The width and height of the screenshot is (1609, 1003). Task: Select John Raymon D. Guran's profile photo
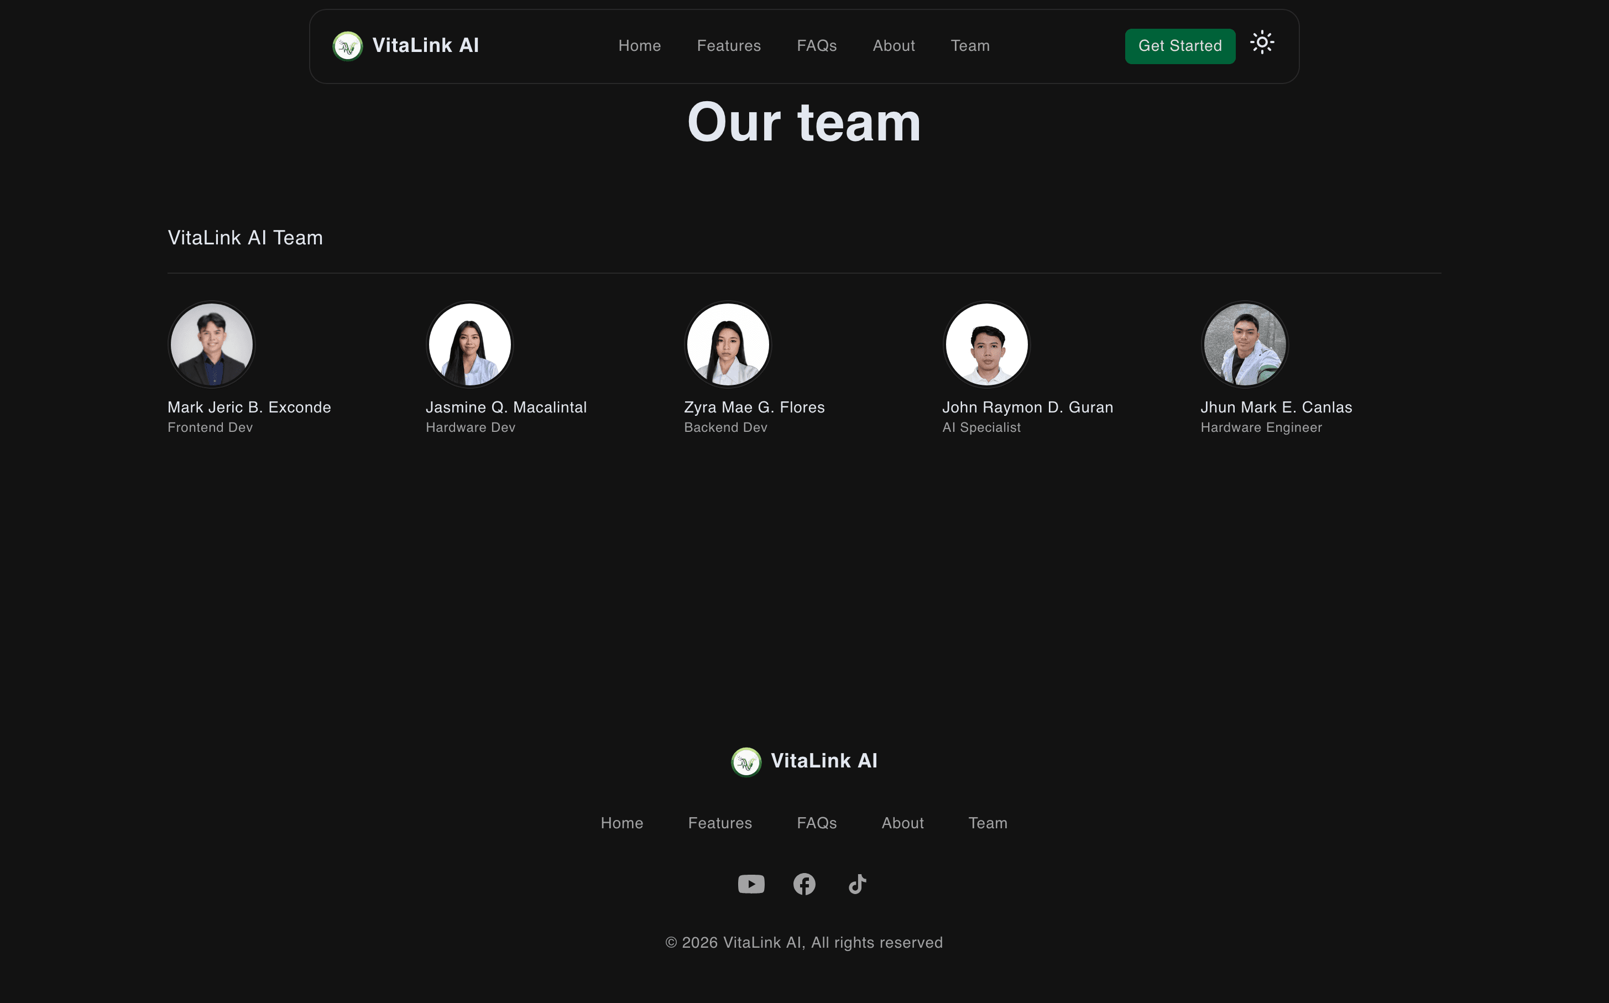click(x=986, y=344)
